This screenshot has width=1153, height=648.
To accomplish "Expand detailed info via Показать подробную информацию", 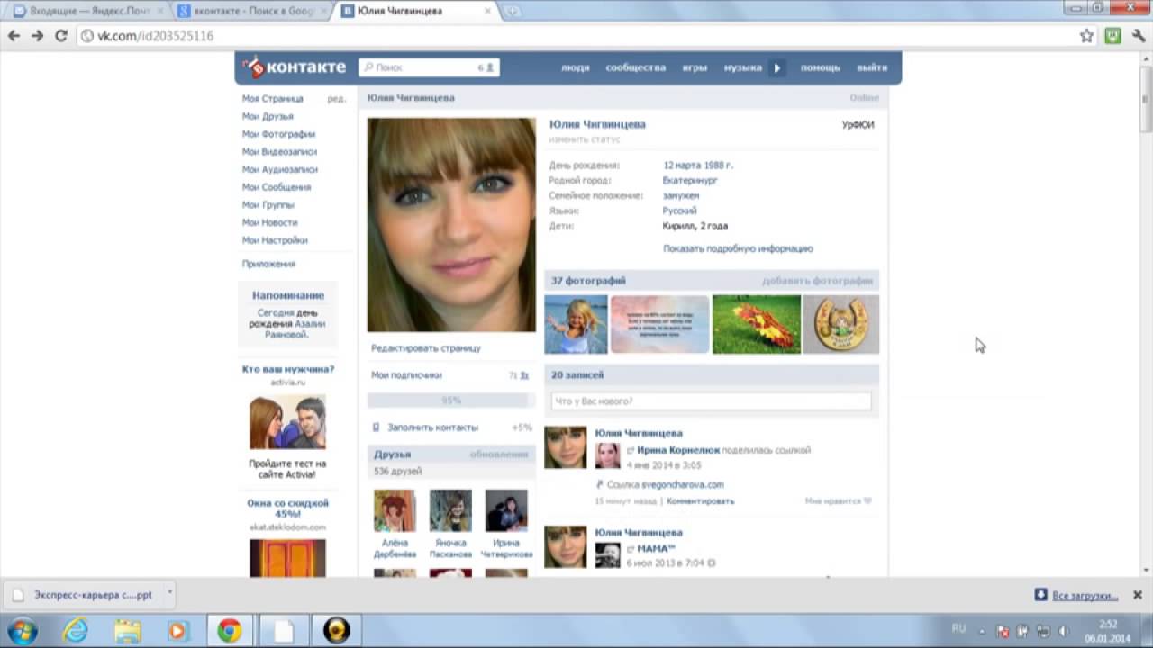I will coord(738,248).
